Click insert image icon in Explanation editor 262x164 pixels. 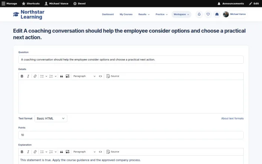tap(67, 152)
